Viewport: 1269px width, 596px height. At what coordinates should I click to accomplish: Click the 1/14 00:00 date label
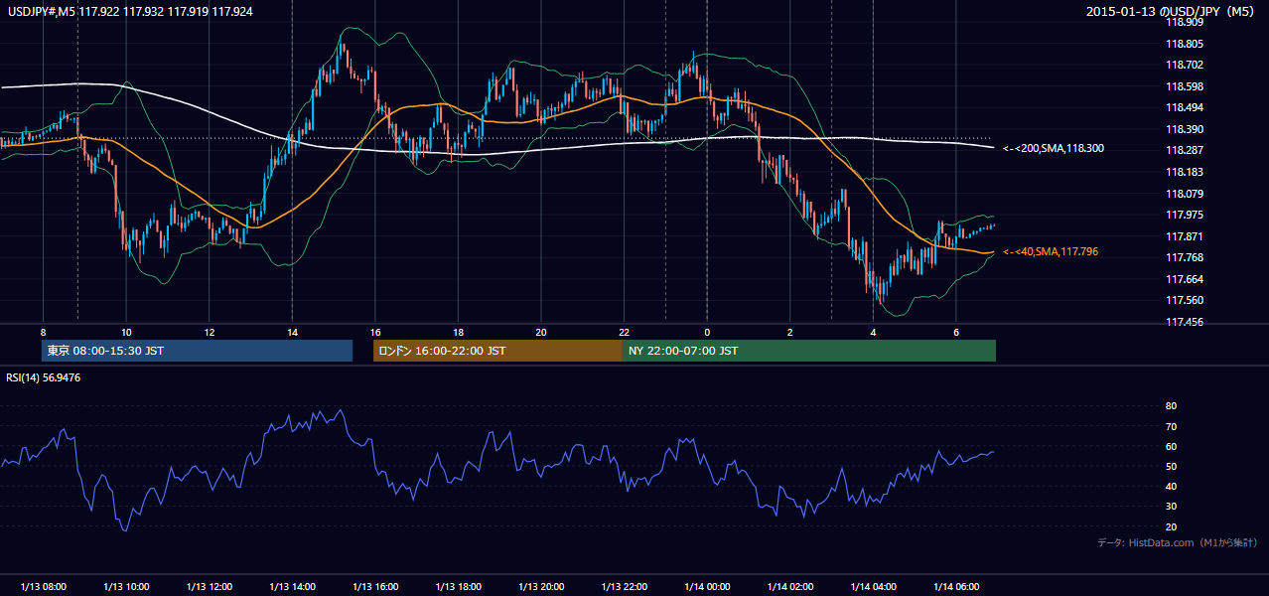pos(707,586)
